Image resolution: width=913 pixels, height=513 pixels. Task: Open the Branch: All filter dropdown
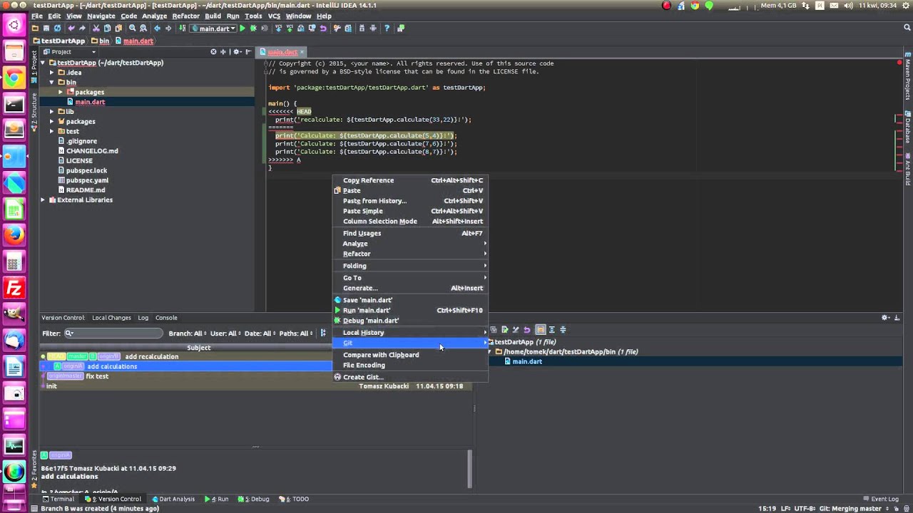(188, 333)
